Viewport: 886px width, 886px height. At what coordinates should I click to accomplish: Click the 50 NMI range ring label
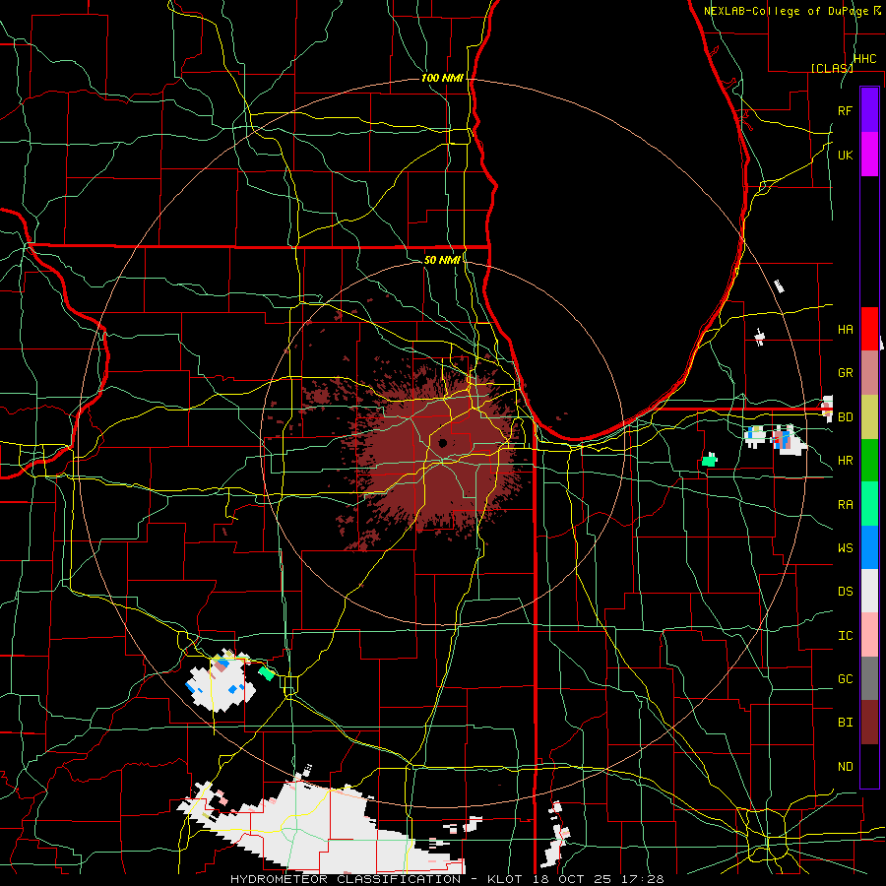click(x=442, y=260)
